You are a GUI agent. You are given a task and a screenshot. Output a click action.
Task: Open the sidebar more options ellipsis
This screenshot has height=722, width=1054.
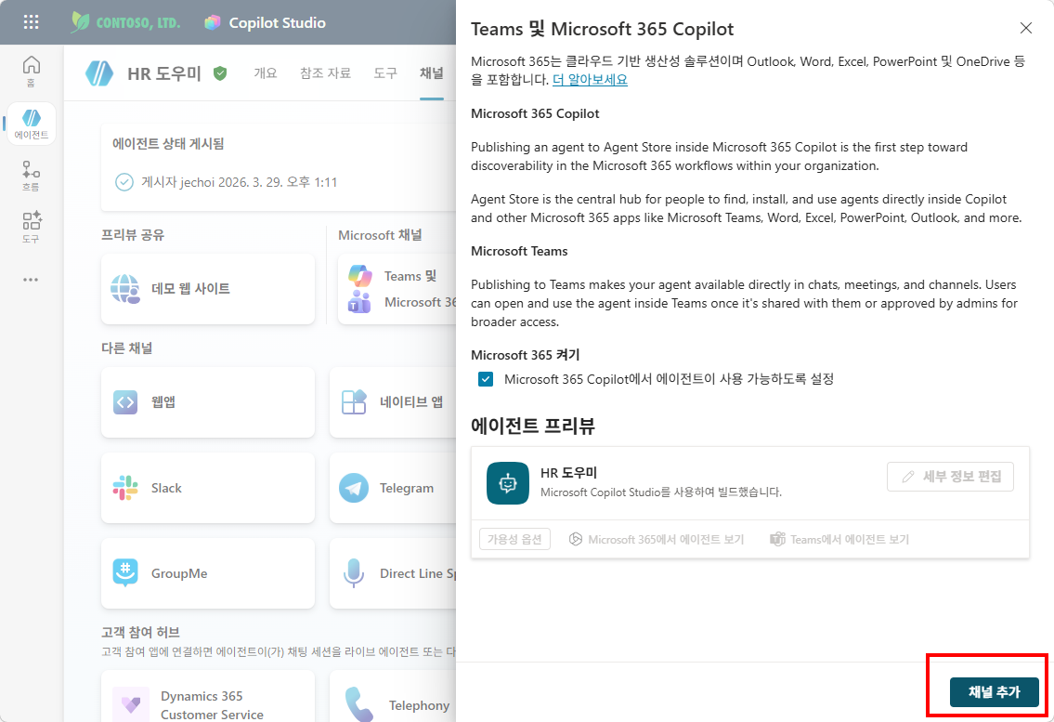pos(31,280)
